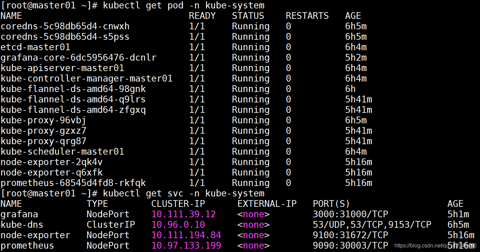Screen dimensions: 480x252
Task: Click age 5h2m of grafana-core pod
Action: (x=356, y=58)
